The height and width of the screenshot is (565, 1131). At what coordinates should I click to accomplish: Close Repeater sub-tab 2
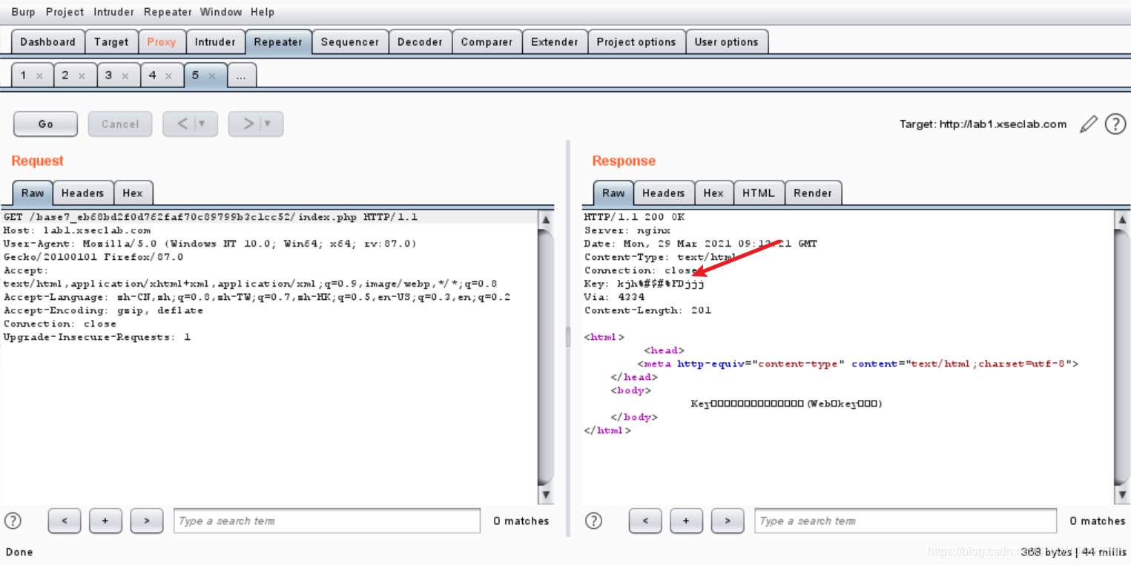pyautogui.click(x=82, y=76)
